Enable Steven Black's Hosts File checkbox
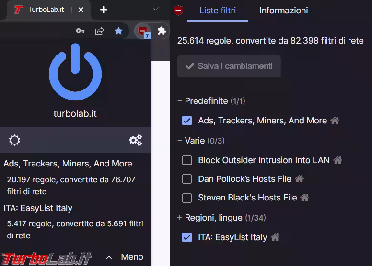Viewport: 372px width, 266px height. (187, 198)
